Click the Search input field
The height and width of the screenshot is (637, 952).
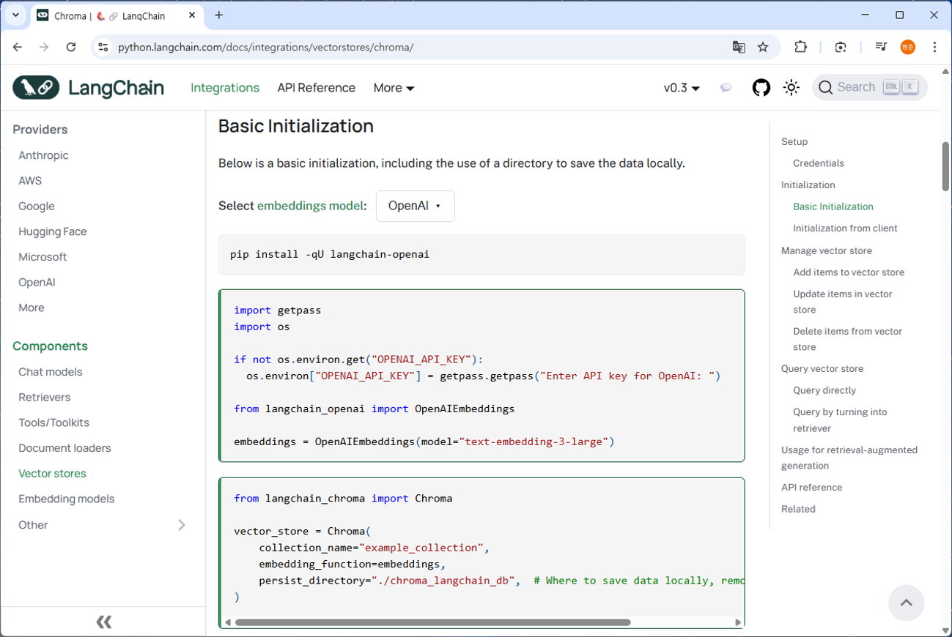click(x=870, y=88)
